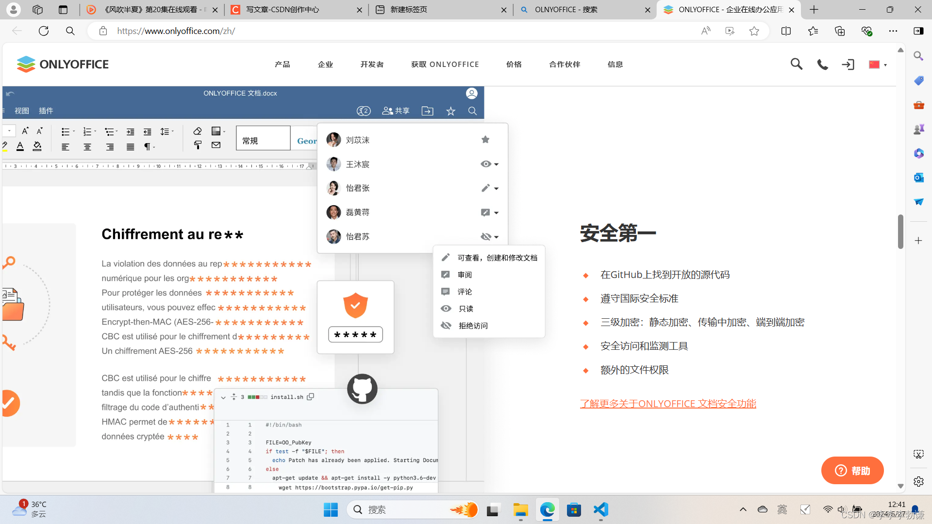Click the phone contact icon

[822, 65]
